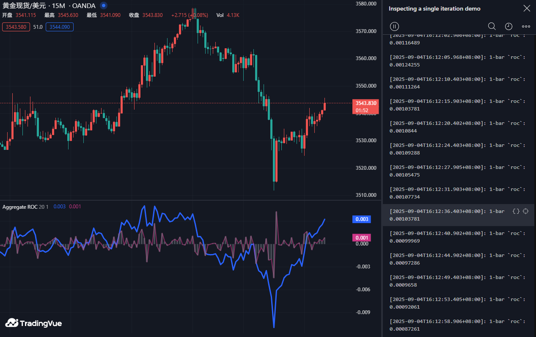Click the blue market status dot beside OANDA
This screenshot has width=536, height=337.
click(x=104, y=6)
